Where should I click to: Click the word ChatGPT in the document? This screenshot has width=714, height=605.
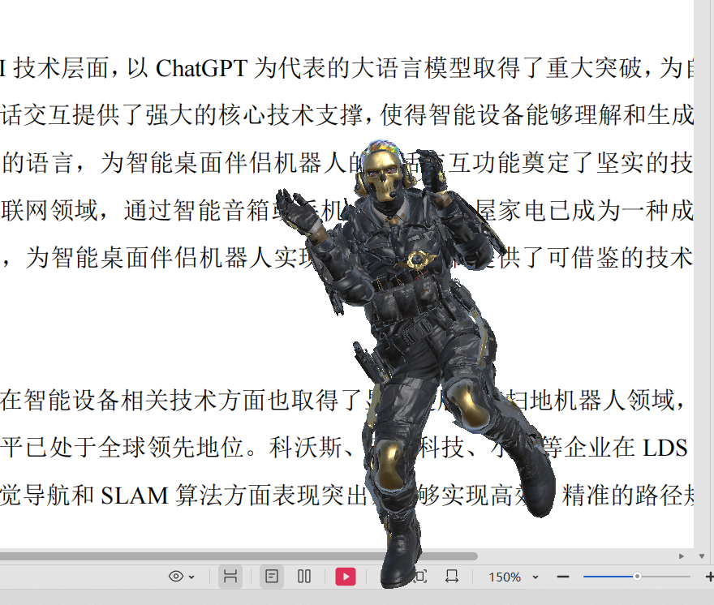click(x=201, y=68)
